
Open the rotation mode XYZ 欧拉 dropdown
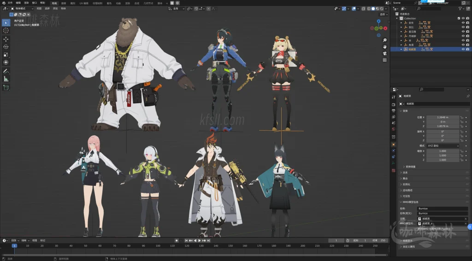coord(443,146)
